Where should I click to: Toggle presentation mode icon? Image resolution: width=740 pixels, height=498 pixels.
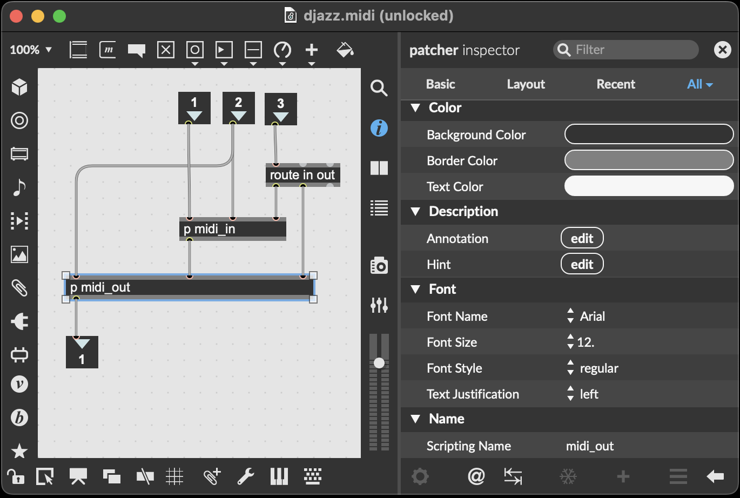tap(78, 476)
